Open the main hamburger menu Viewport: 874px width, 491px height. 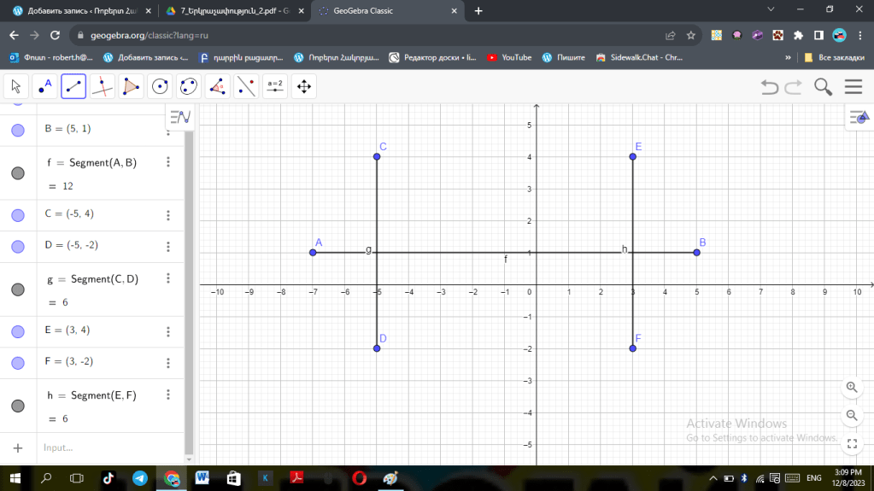click(x=853, y=87)
